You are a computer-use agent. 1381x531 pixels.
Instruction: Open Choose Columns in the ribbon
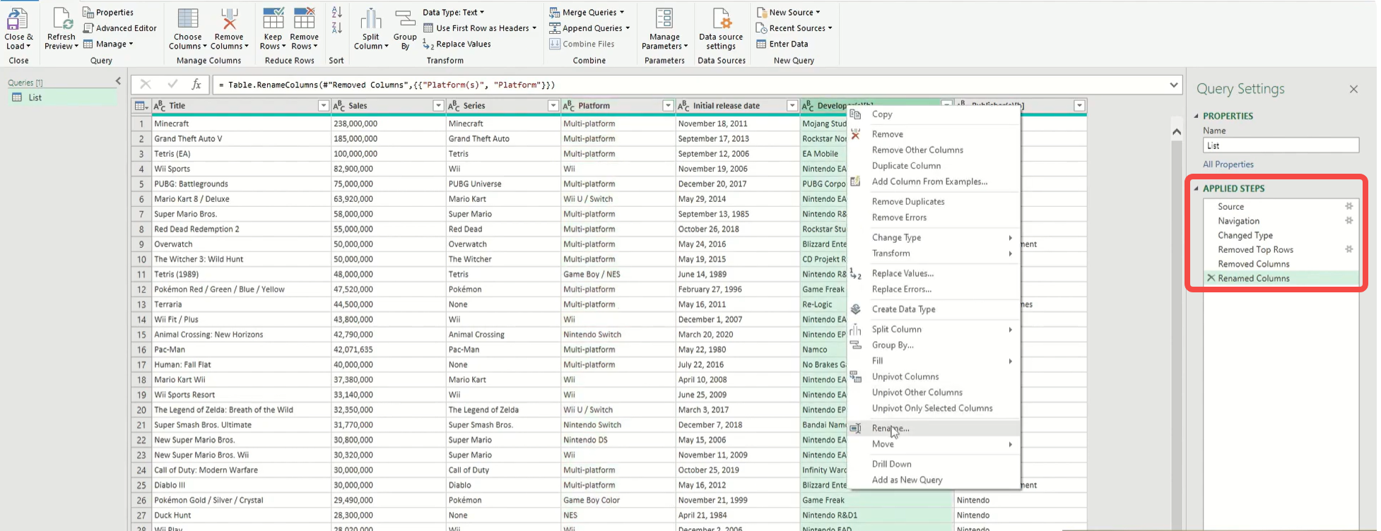[187, 28]
